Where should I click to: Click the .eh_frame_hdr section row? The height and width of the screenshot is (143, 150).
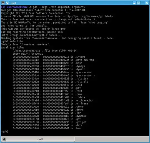[53, 100]
